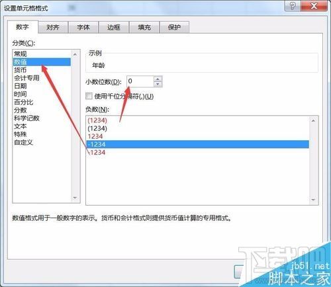Switch to the 对齐 tab

[x=53, y=27]
